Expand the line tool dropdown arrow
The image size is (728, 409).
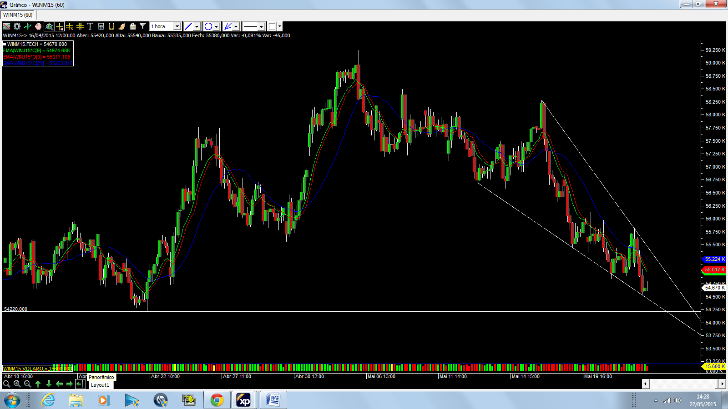pos(197,26)
